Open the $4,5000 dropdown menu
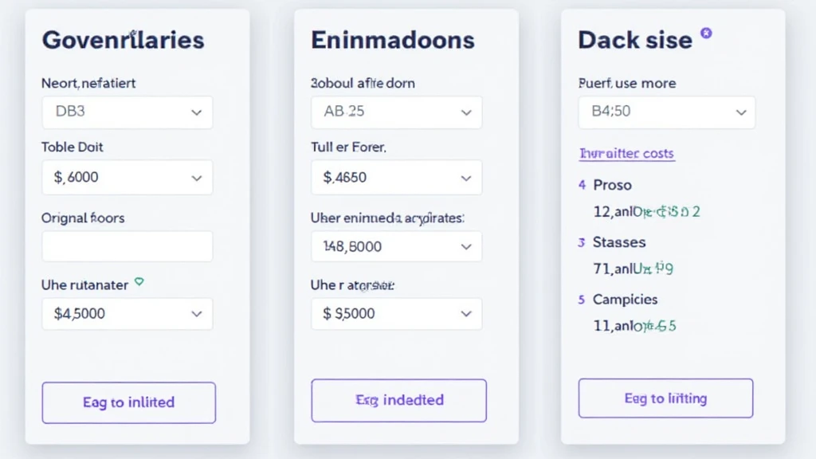 [x=127, y=314]
